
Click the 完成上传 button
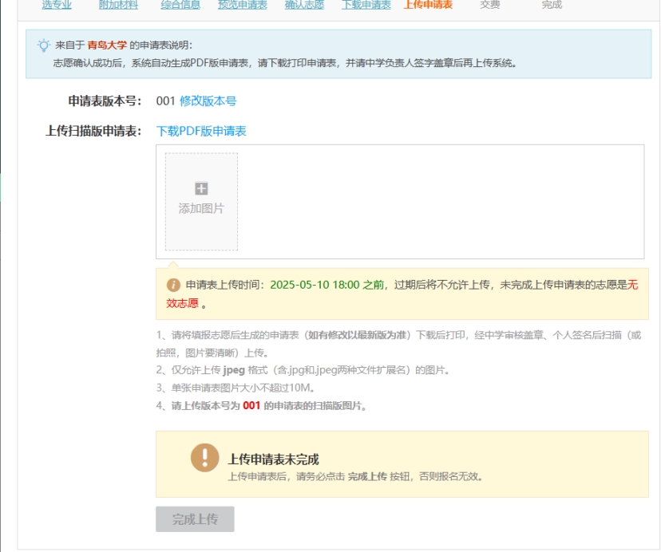(195, 519)
